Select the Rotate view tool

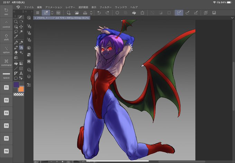click(x=21, y=22)
